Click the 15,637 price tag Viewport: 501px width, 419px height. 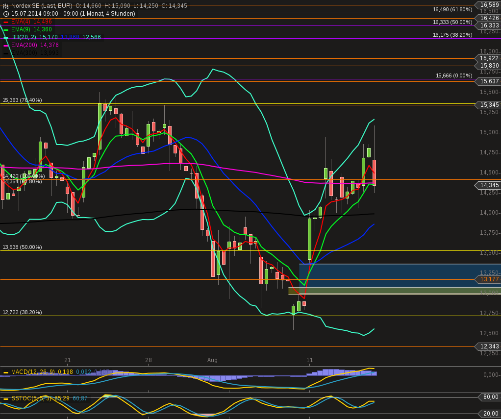click(x=488, y=81)
